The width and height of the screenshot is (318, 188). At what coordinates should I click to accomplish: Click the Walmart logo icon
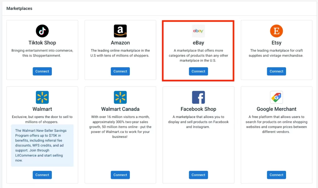click(42, 97)
